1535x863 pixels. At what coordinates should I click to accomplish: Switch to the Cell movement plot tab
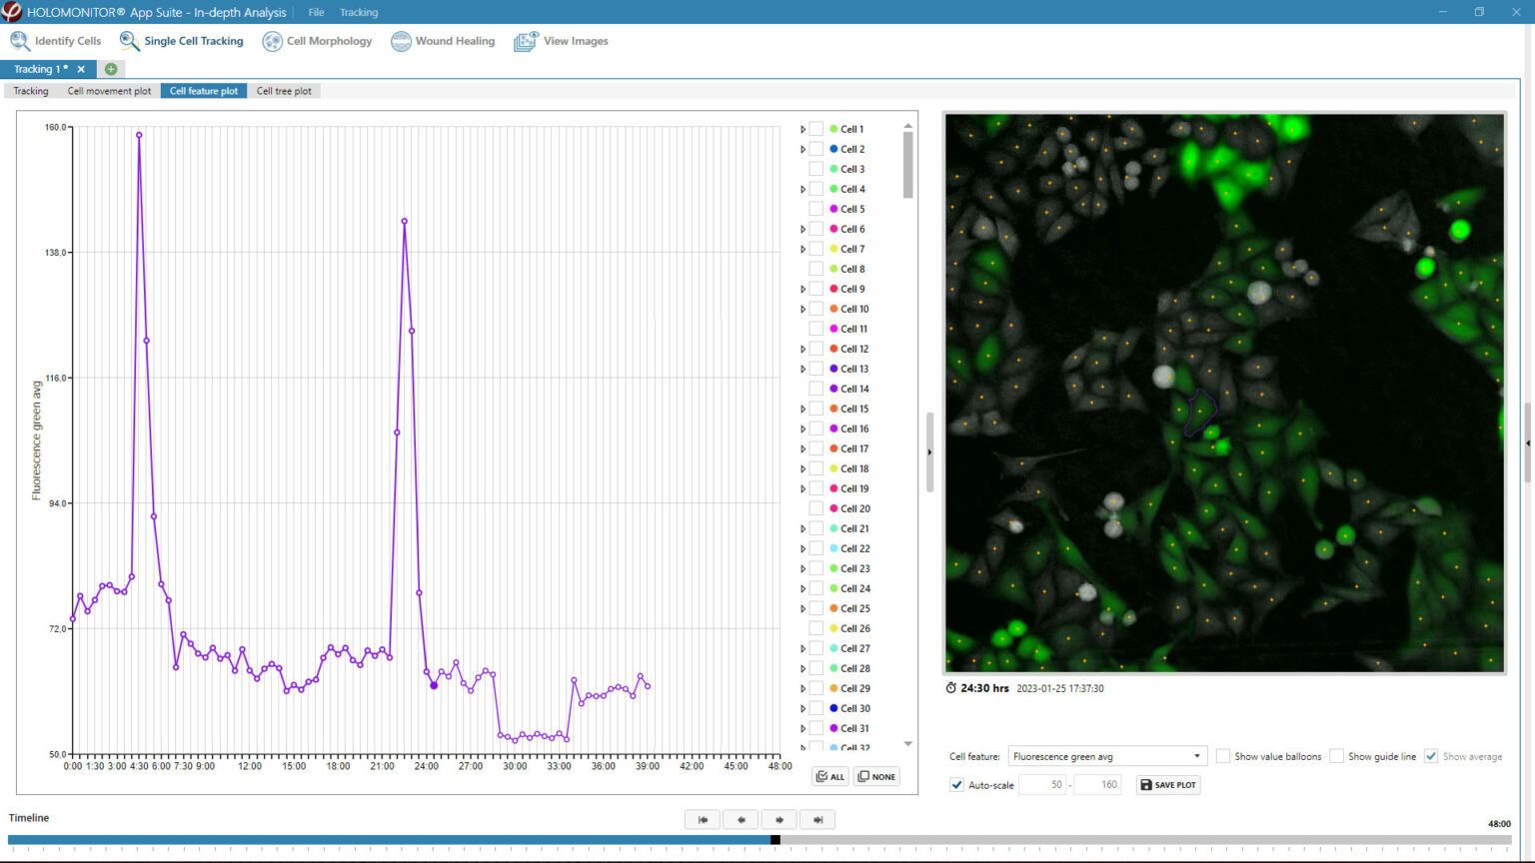click(x=109, y=91)
